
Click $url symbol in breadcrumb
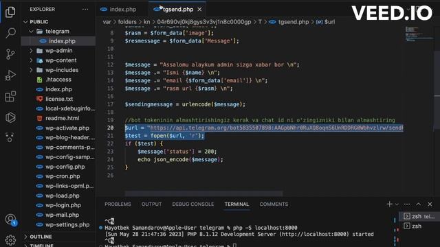(329, 22)
